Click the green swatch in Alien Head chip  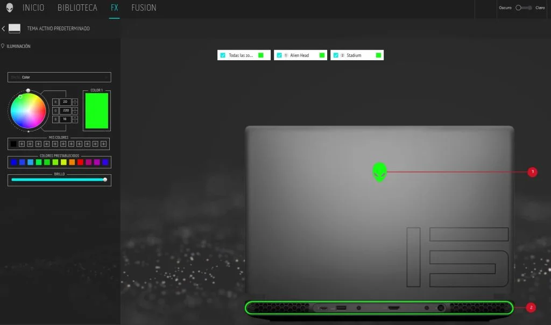tap(322, 55)
